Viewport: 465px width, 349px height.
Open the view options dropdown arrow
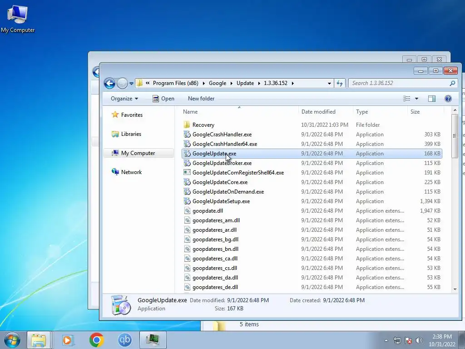point(416,99)
